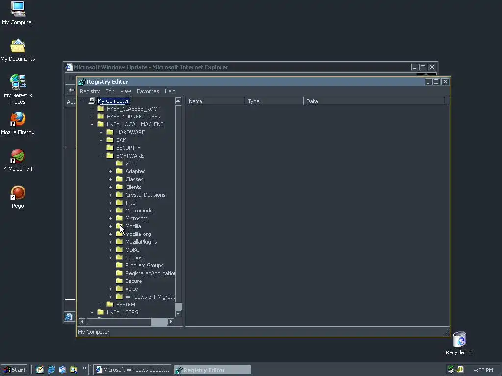Image resolution: width=502 pixels, height=376 pixels.
Task: Open the Favorites menu
Action: point(148,91)
